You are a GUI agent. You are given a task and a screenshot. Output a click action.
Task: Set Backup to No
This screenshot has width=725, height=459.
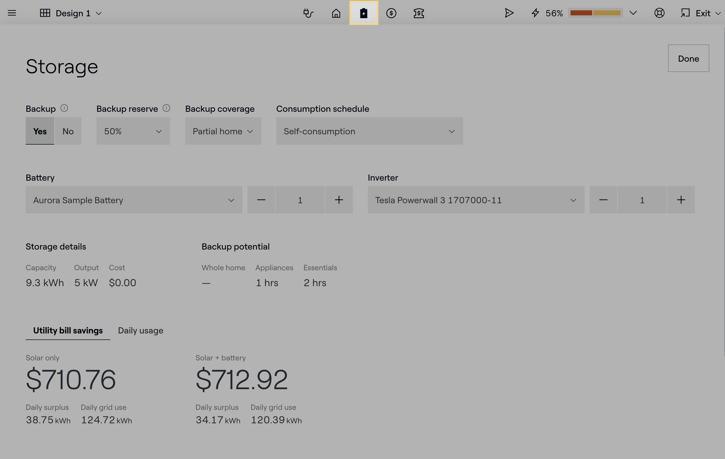[x=68, y=131]
